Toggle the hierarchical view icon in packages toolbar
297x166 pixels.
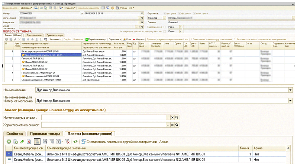(37, 142)
